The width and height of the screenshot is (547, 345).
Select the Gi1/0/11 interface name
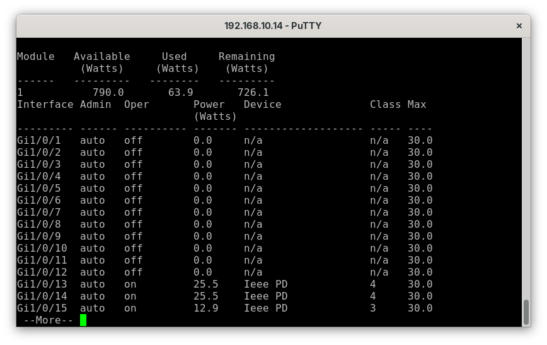42,260
